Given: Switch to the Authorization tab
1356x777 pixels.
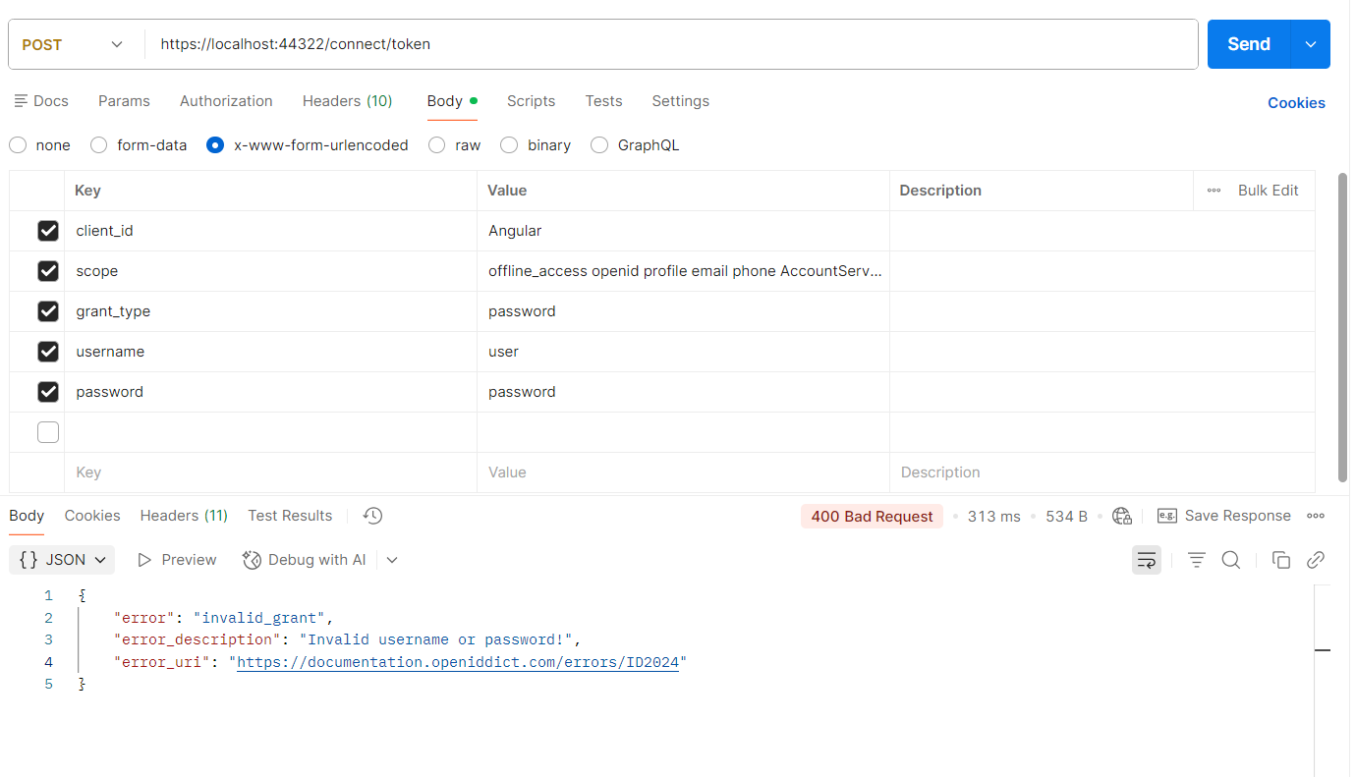Looking at the screenshot, I should [226, 101].
